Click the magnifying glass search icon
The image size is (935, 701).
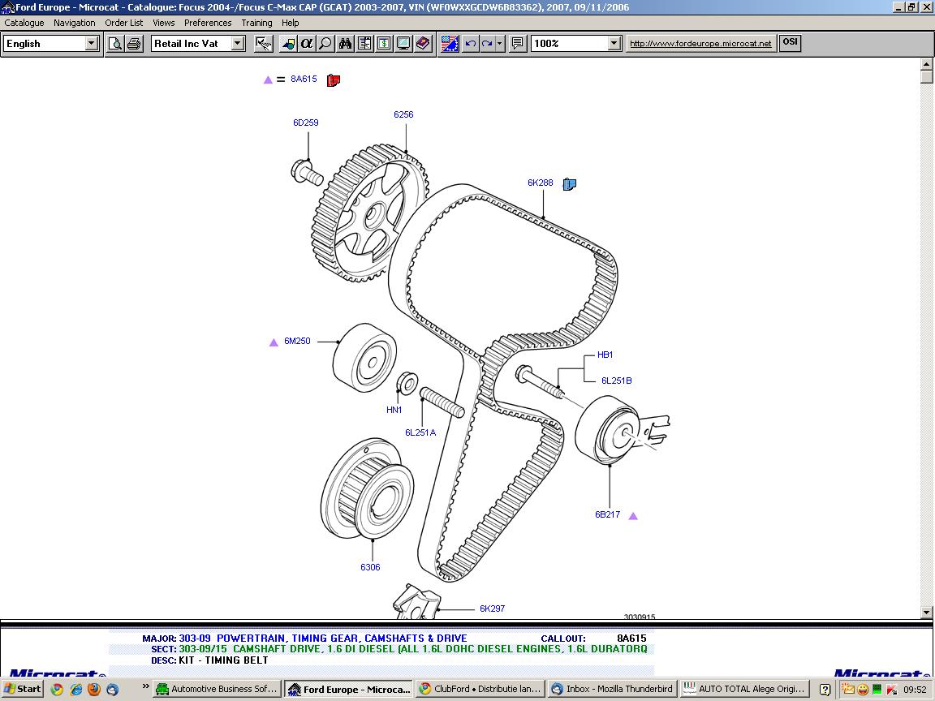point(325,44)
